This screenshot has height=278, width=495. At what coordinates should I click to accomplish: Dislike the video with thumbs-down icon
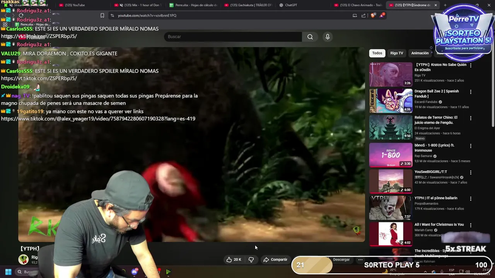tap(251, 259)
